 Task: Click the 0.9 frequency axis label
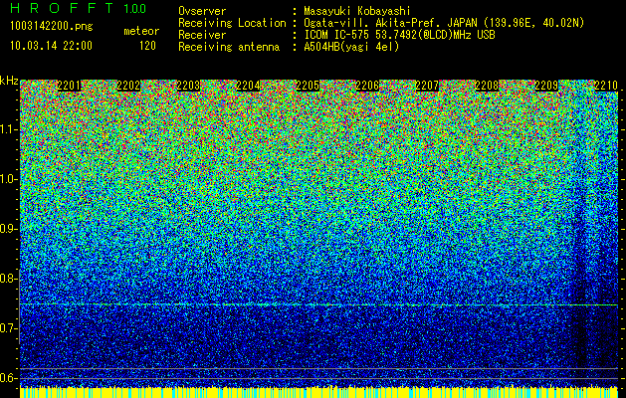pyautogui.click(x=9, y=229)
